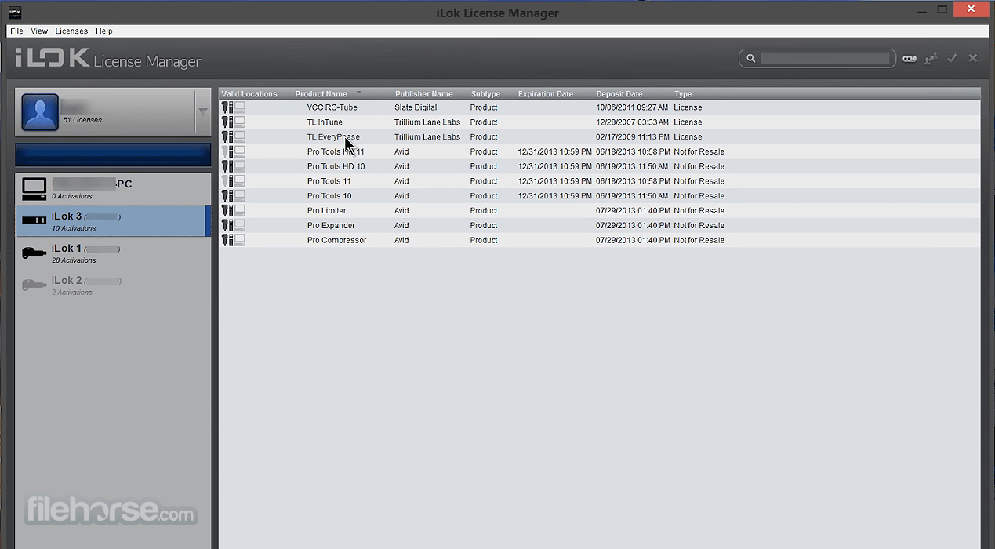Open the Help menu
995x549 pixels.
coord(104,31)
